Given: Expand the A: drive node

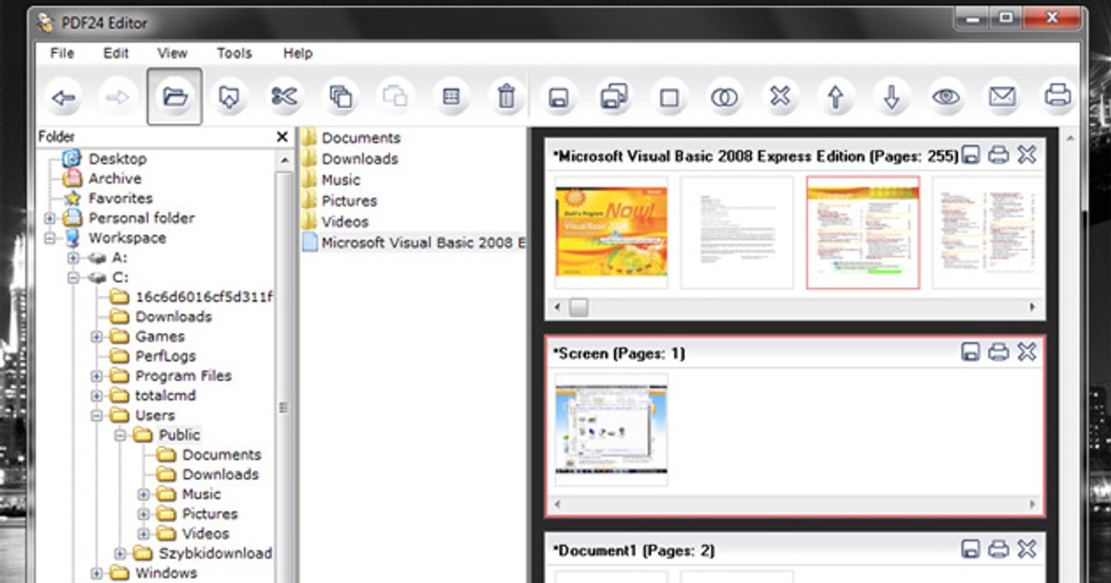Looking at the screenshot, I should point(73,258).
